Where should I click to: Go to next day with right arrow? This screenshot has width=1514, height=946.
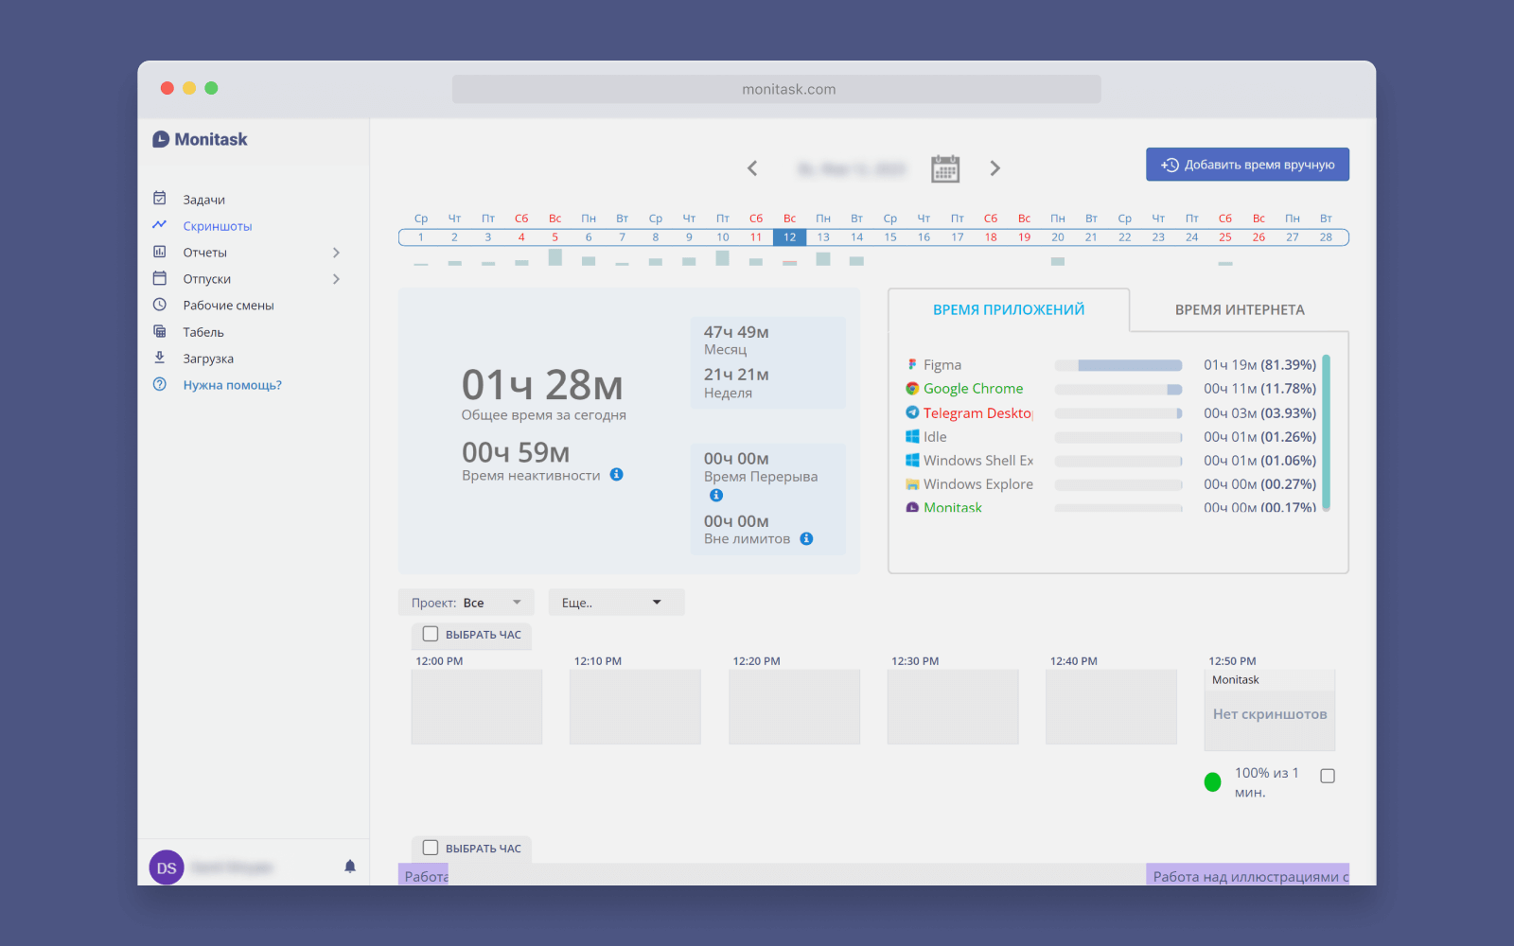[x=995, y=168]
